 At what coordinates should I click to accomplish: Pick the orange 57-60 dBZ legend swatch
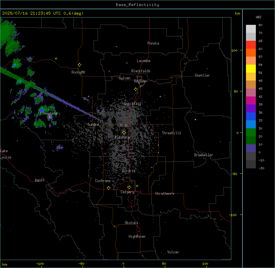point(251,53)
